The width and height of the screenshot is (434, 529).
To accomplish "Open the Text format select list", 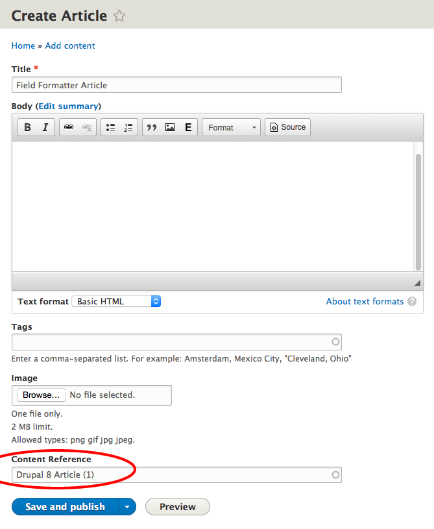I will (x=116, y=301).
